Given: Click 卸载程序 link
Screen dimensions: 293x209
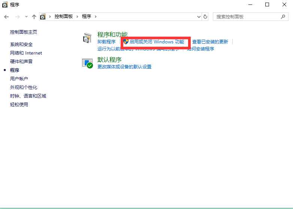Looking at the screenshot, I should pos(106,42).
